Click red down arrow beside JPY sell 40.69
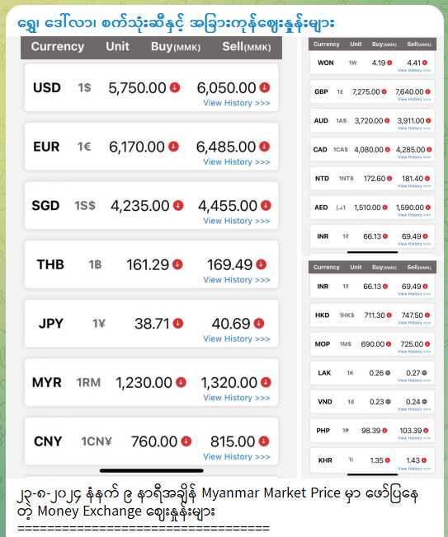 tap(259, 324)
